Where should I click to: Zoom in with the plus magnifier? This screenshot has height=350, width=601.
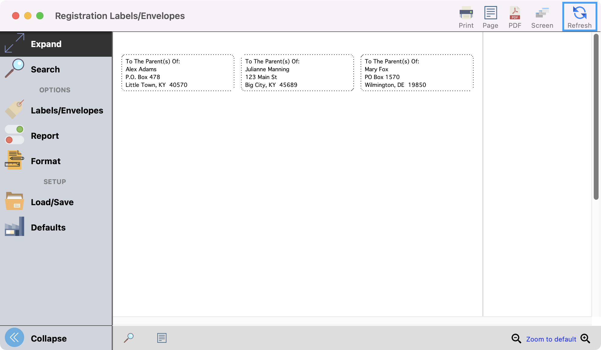coord(585,339)
